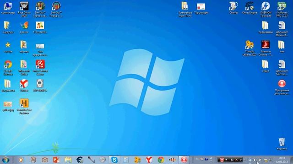
Task: Open the Компьютер desktop shortcut
Action: [8, 8]
